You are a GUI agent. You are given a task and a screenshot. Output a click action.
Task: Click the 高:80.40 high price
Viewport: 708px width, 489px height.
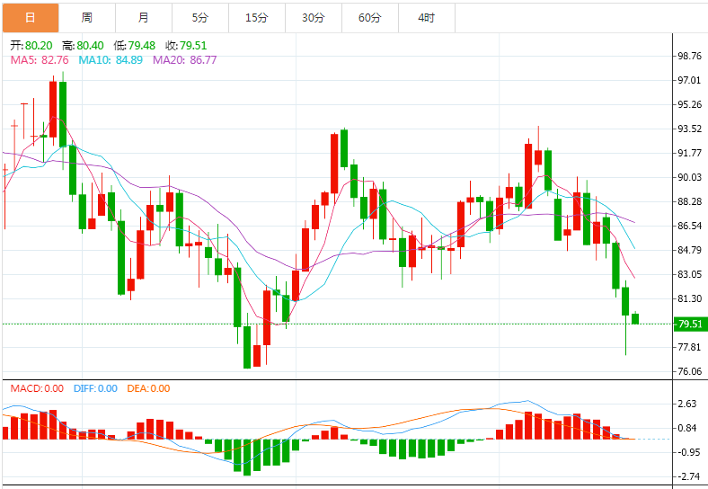83,46
